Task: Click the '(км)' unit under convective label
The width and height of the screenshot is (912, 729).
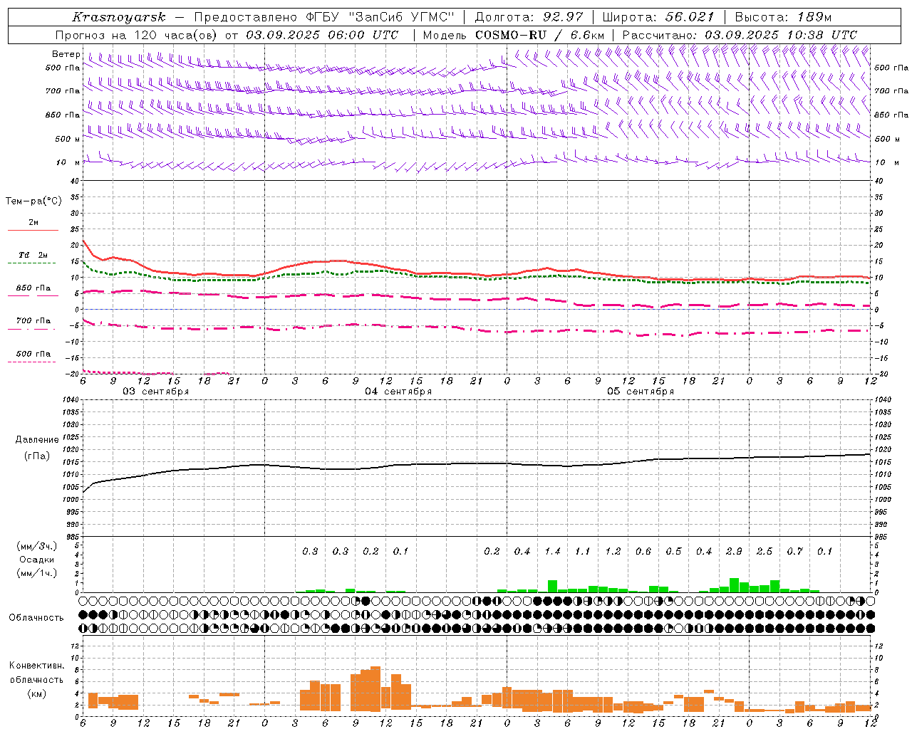Action: (37, 693)
